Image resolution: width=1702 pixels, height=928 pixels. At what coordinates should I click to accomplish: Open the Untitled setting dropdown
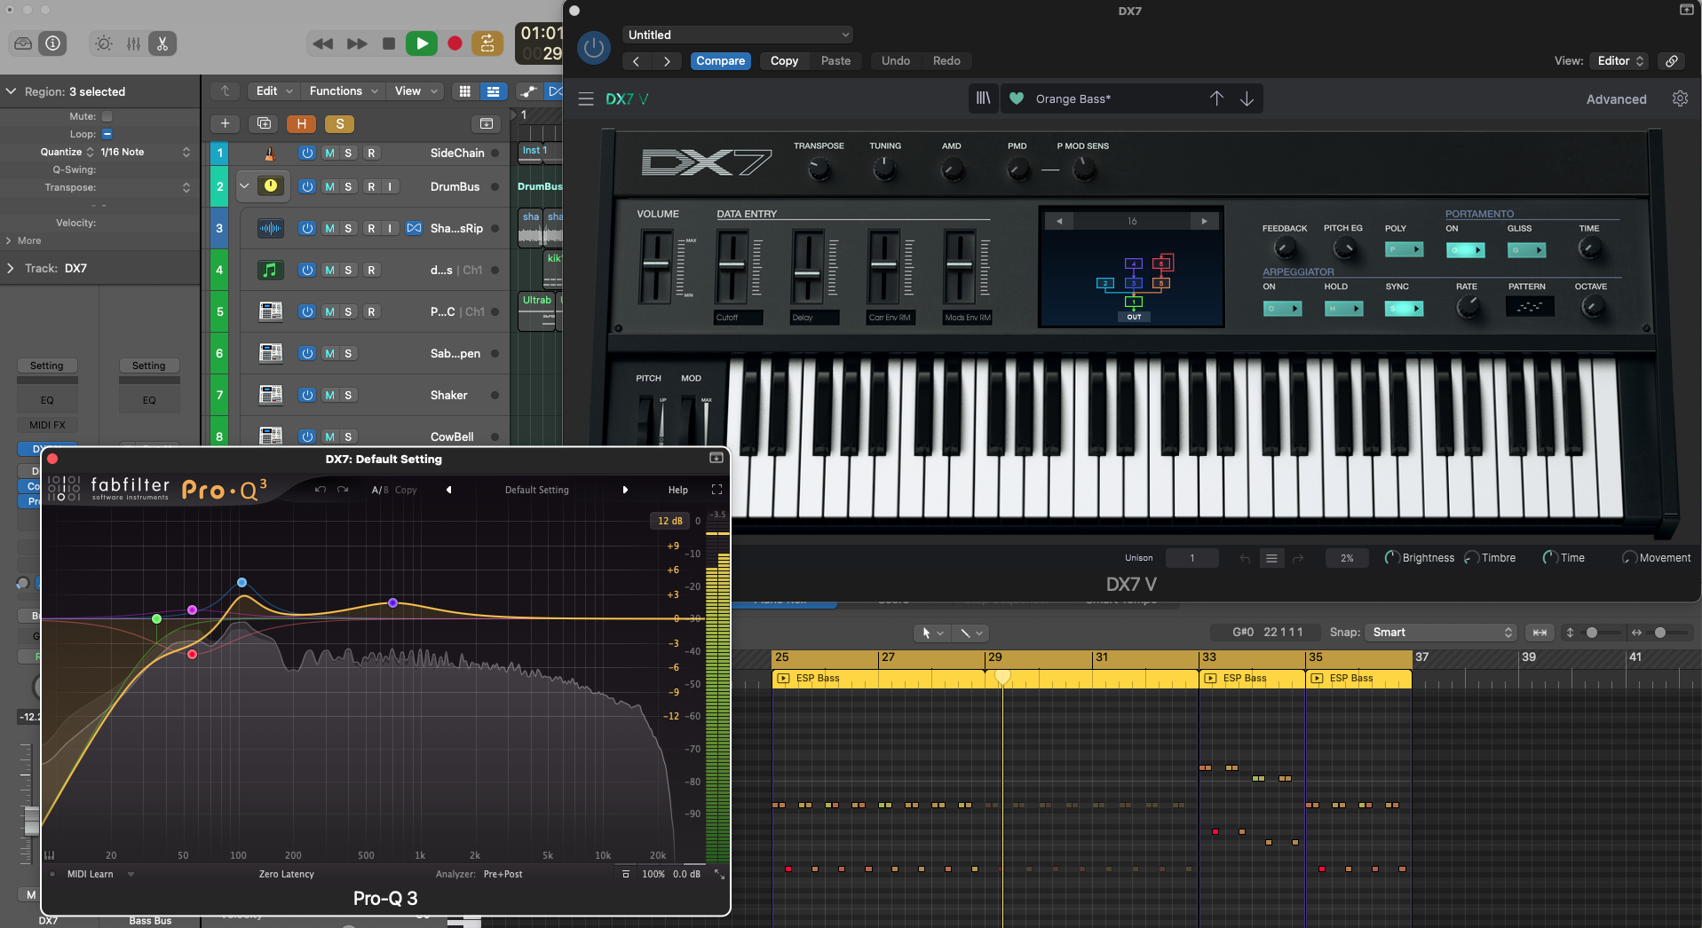click(x=738, y=35)
